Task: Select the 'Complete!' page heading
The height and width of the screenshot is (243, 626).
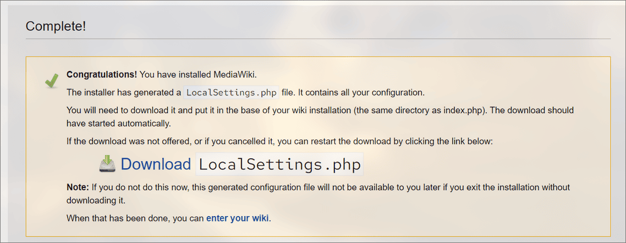Action: coord(56,26)
